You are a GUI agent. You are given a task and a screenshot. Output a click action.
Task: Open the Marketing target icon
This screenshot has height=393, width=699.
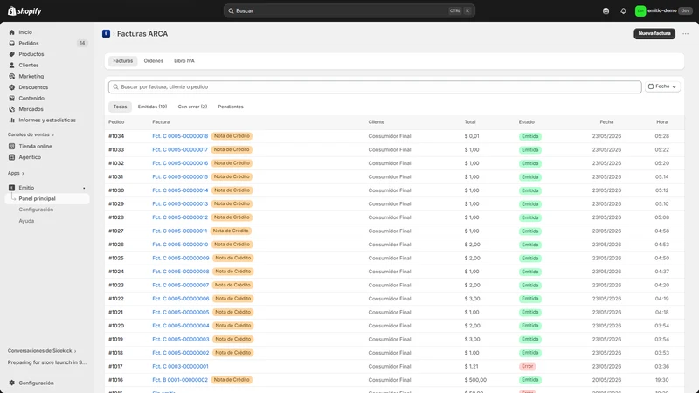pyautogui.click(x=11, y=76)
